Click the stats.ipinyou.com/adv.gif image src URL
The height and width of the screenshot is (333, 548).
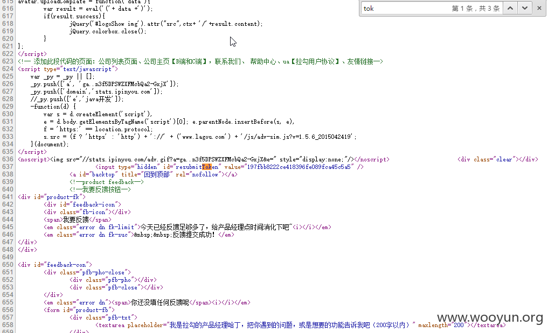[x=178, y=159]
